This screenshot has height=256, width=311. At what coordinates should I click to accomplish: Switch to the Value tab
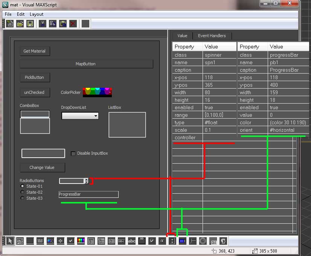pos(182,36)
